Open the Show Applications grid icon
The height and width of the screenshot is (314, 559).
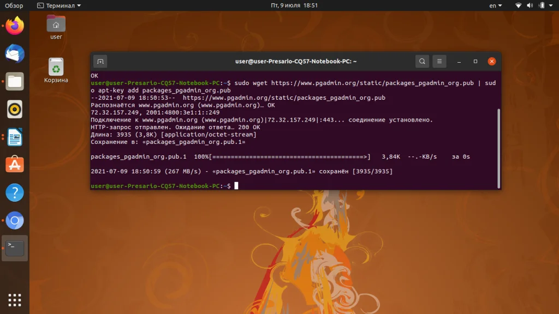pyautogui.click(x=14, y=299)
